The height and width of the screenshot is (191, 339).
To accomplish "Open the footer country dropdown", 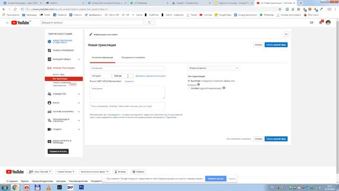I will (66, 172).
